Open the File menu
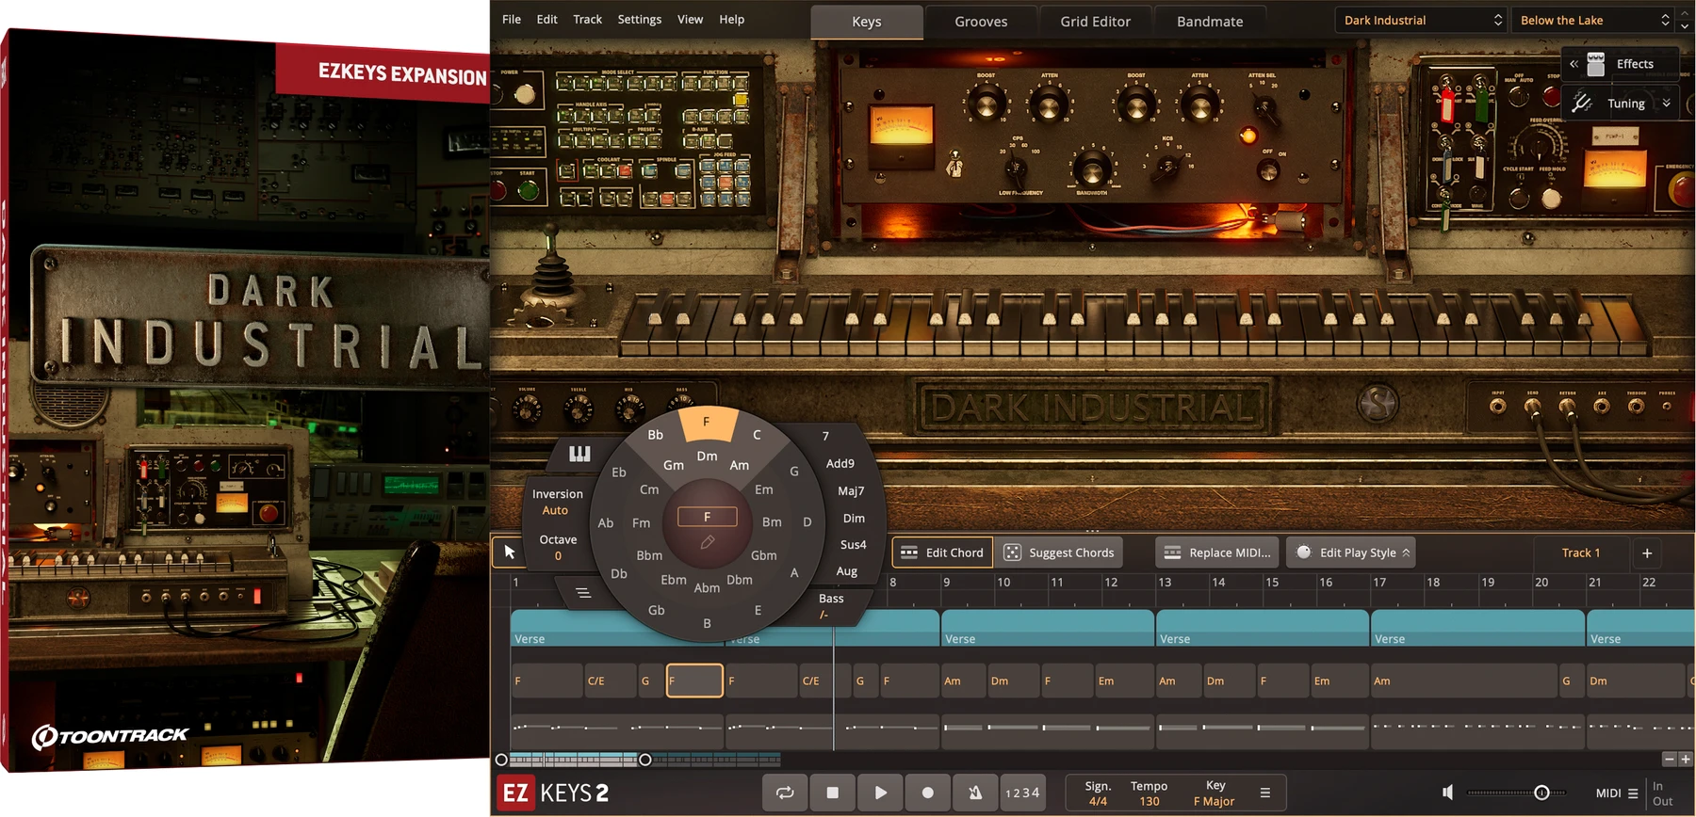 pyautogui.click(x=512, y=19)
